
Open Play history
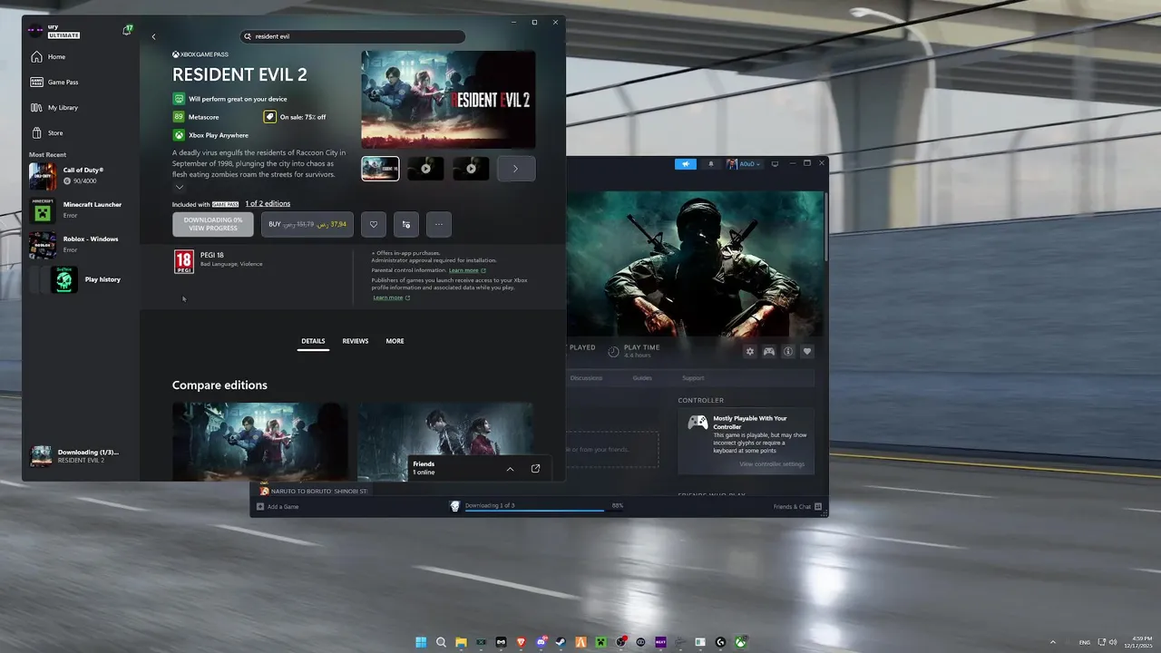coord(82,279)
